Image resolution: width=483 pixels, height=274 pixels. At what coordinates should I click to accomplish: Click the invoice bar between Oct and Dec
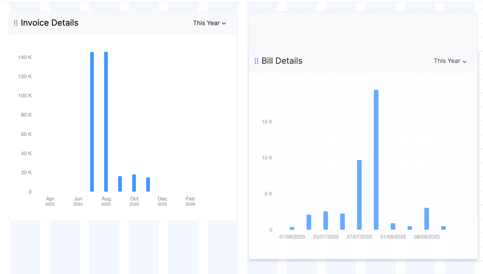point(148,184)
